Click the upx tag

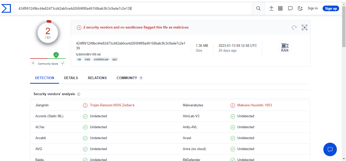point(115,59)
